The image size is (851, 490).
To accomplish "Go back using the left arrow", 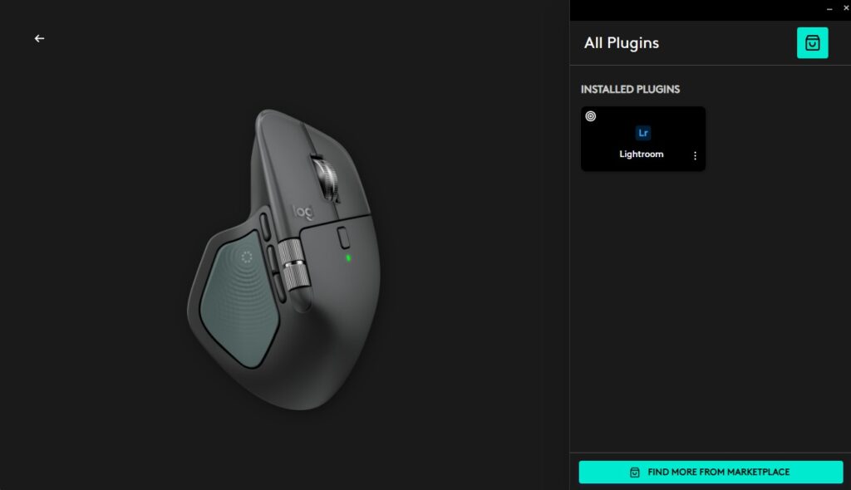I will 39,38.
